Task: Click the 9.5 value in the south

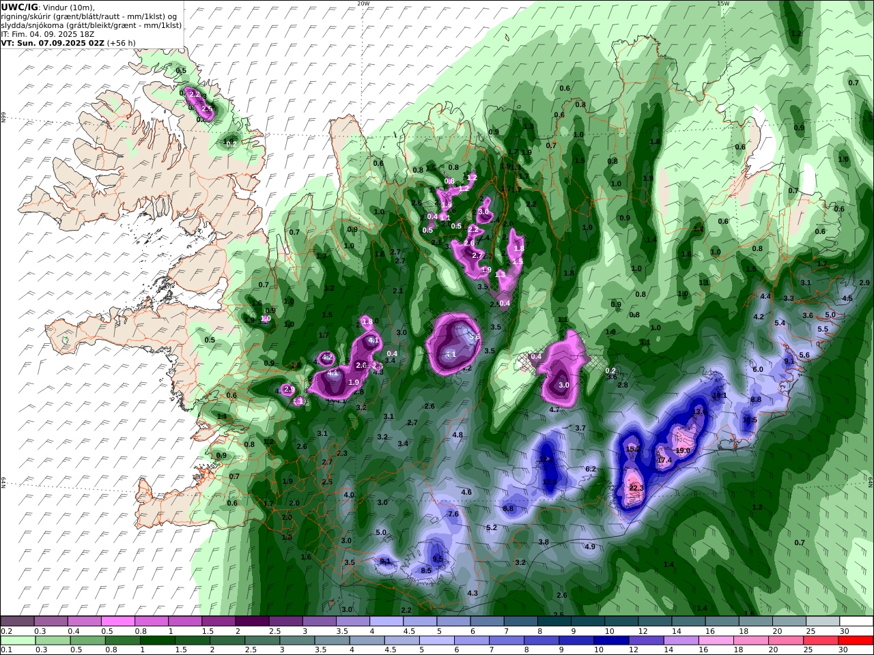Action: (x=438, y=559)
